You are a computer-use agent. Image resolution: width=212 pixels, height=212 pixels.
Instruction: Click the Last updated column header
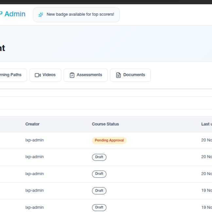[x=206, y=124]
